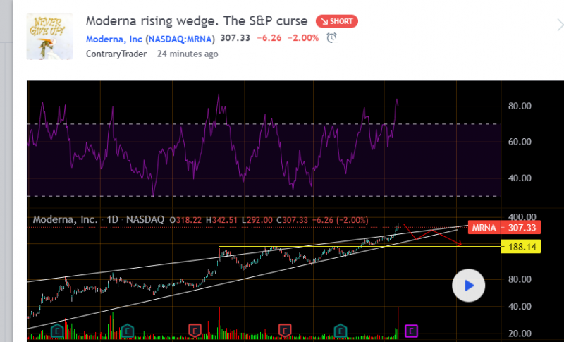Select the rightmost red E earnings marker
This screenshot has height=342, width=564.
(x=286, y=330)
